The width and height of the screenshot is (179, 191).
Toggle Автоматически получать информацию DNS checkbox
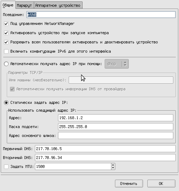[12, 89]
